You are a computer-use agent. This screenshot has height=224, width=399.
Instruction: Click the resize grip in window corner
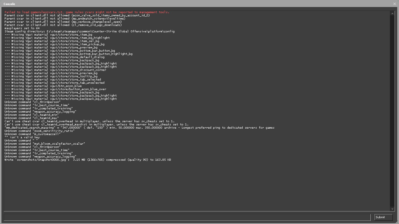coord(397,222)
